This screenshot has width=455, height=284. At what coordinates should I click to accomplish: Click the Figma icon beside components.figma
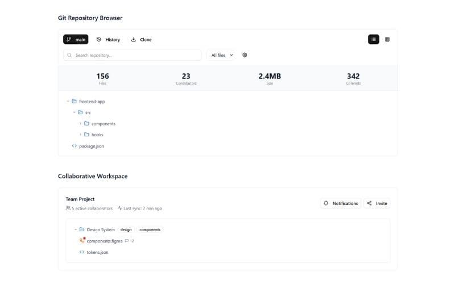[82, 241]
